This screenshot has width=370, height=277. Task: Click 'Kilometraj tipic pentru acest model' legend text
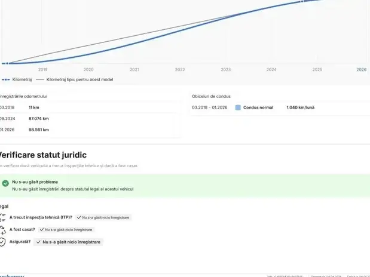(x=79, y=79)
